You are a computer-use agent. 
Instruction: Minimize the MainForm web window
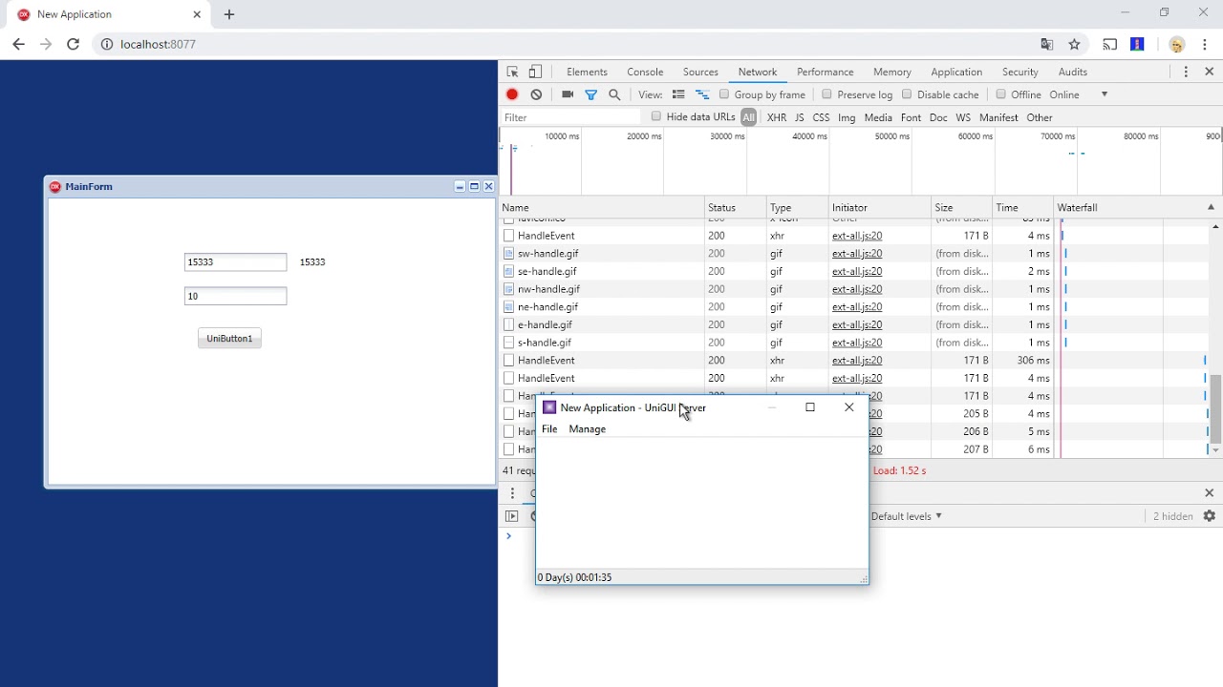pyautogui.click(x=460, y=187)
